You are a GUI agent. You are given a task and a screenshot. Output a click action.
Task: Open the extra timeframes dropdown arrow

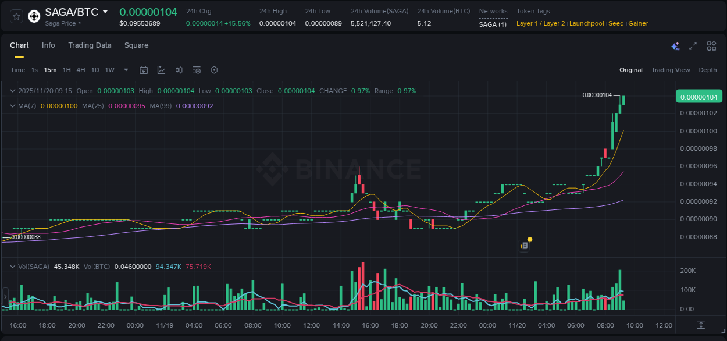pyautogui.click(x=125, y=70)
